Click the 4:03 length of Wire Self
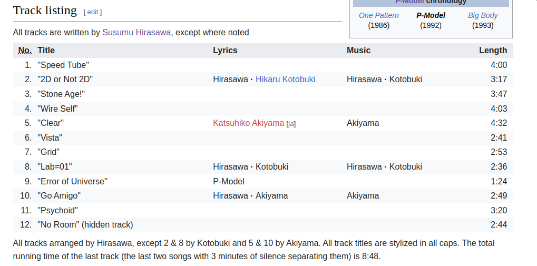The height and width of the screenshot is (266, 537). pyautogui.click(x=499, y=109)
